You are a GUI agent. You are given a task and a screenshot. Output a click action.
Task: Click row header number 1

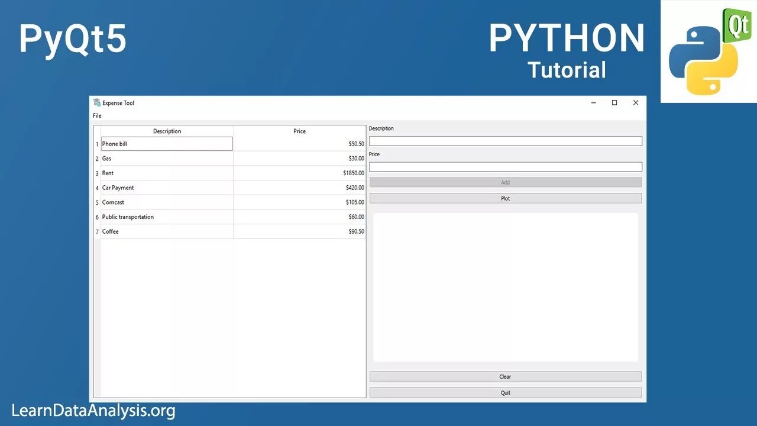pyautogui.click(x=97, y=144)
